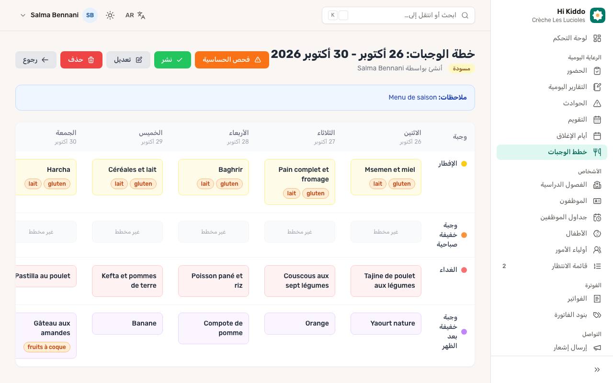Click the staff ID card icon
613x383 pixels.
597,201
